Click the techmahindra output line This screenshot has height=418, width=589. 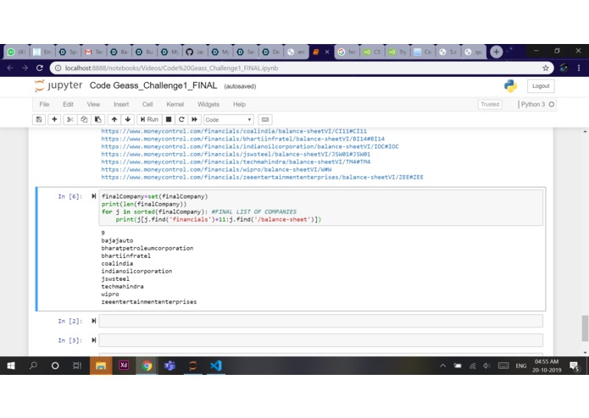[x=122, y=286]
